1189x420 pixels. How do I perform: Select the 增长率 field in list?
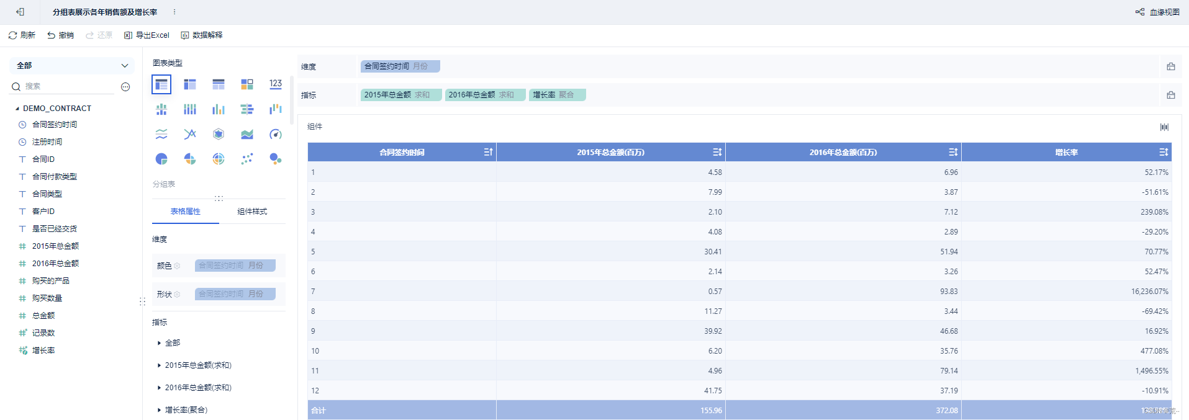[43, 351]
